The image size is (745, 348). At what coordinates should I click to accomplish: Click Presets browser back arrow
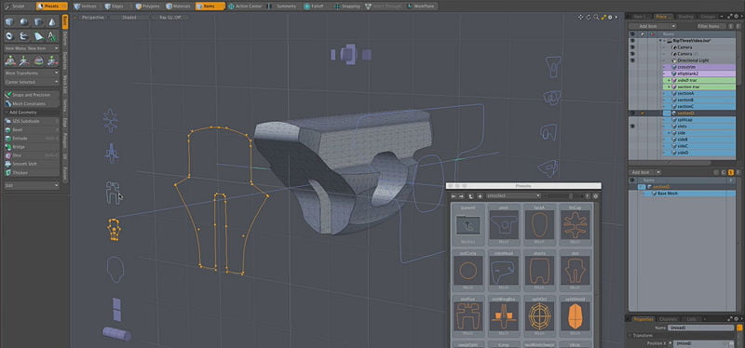[x=454, y=196]
